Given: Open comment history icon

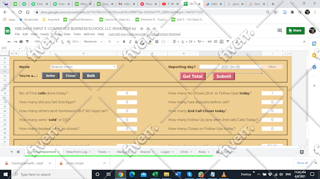Looking at the screenshot, I should tap(280, 30).
